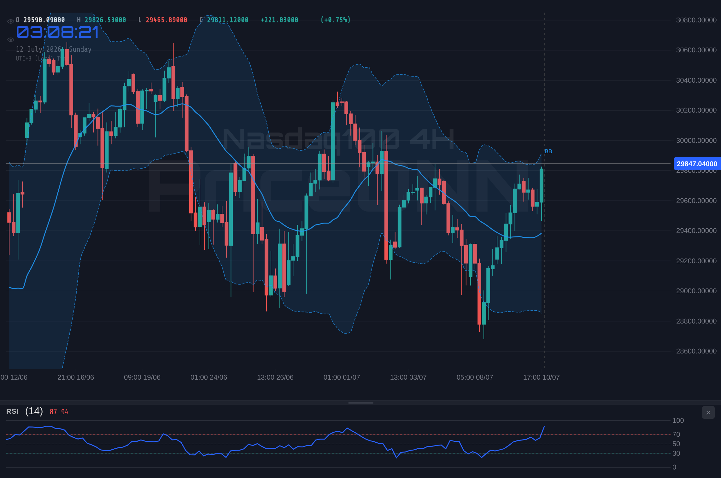This screenshot has width=721, height=478.
Task: Click the 17:00 10/07 time axis label
Action: coord(542,377)
